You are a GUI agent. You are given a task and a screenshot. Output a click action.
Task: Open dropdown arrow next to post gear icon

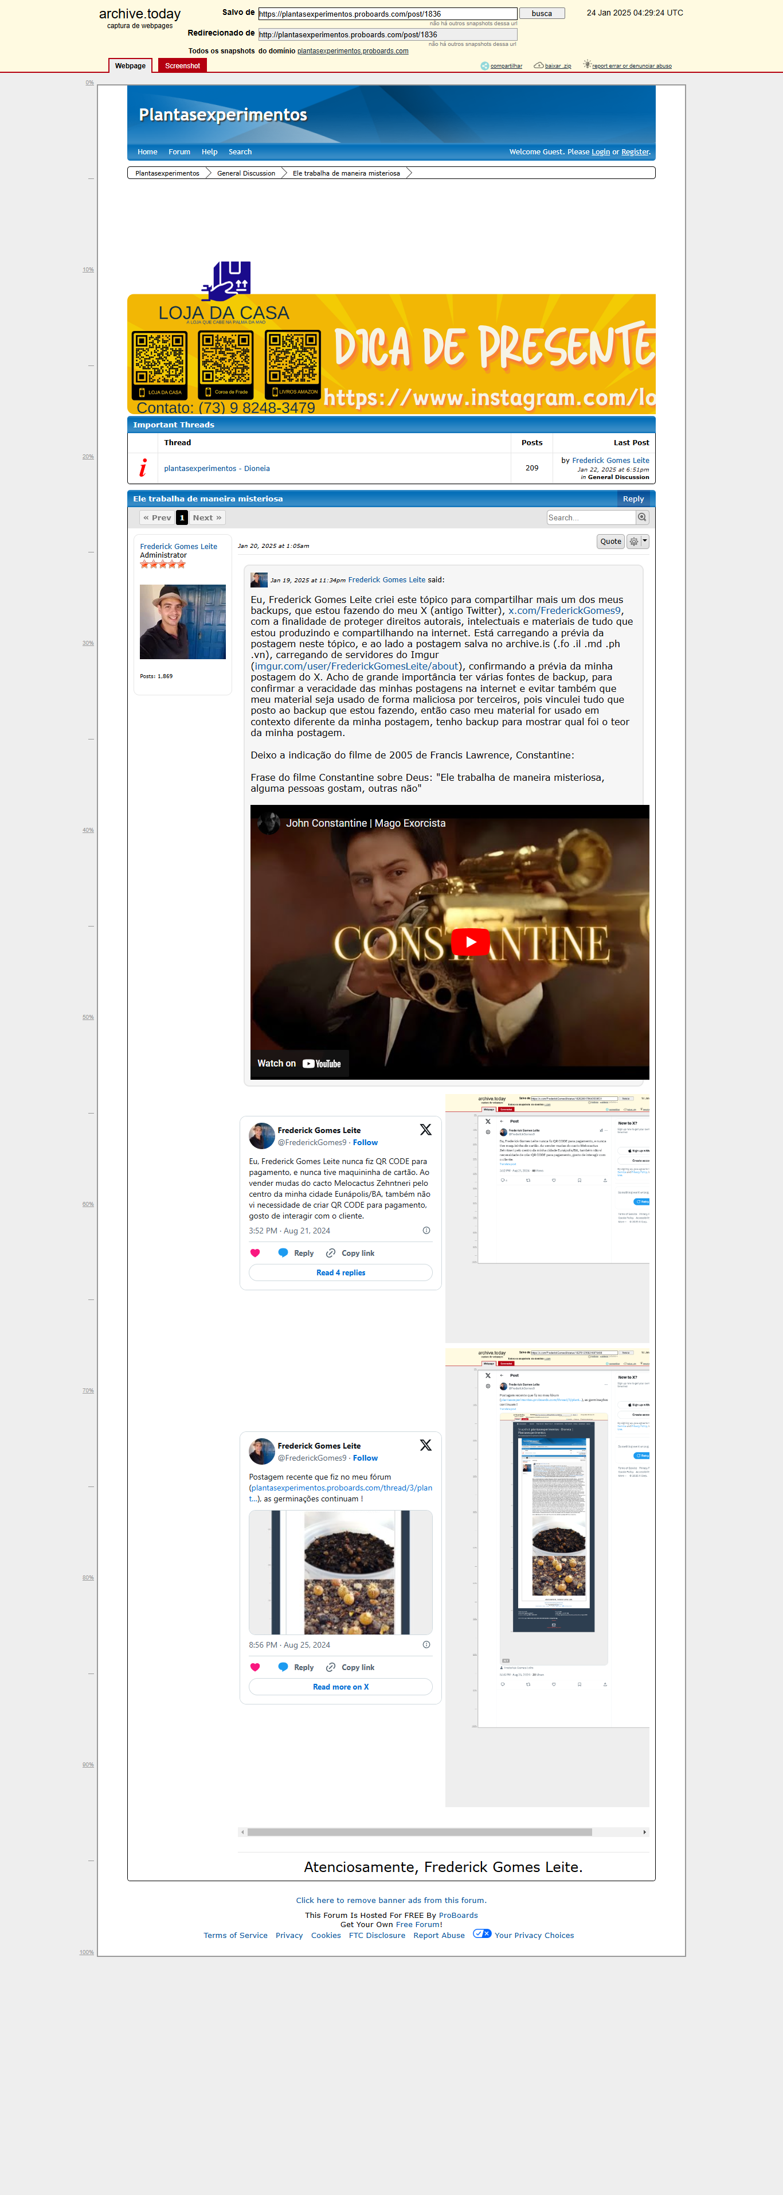644,541
